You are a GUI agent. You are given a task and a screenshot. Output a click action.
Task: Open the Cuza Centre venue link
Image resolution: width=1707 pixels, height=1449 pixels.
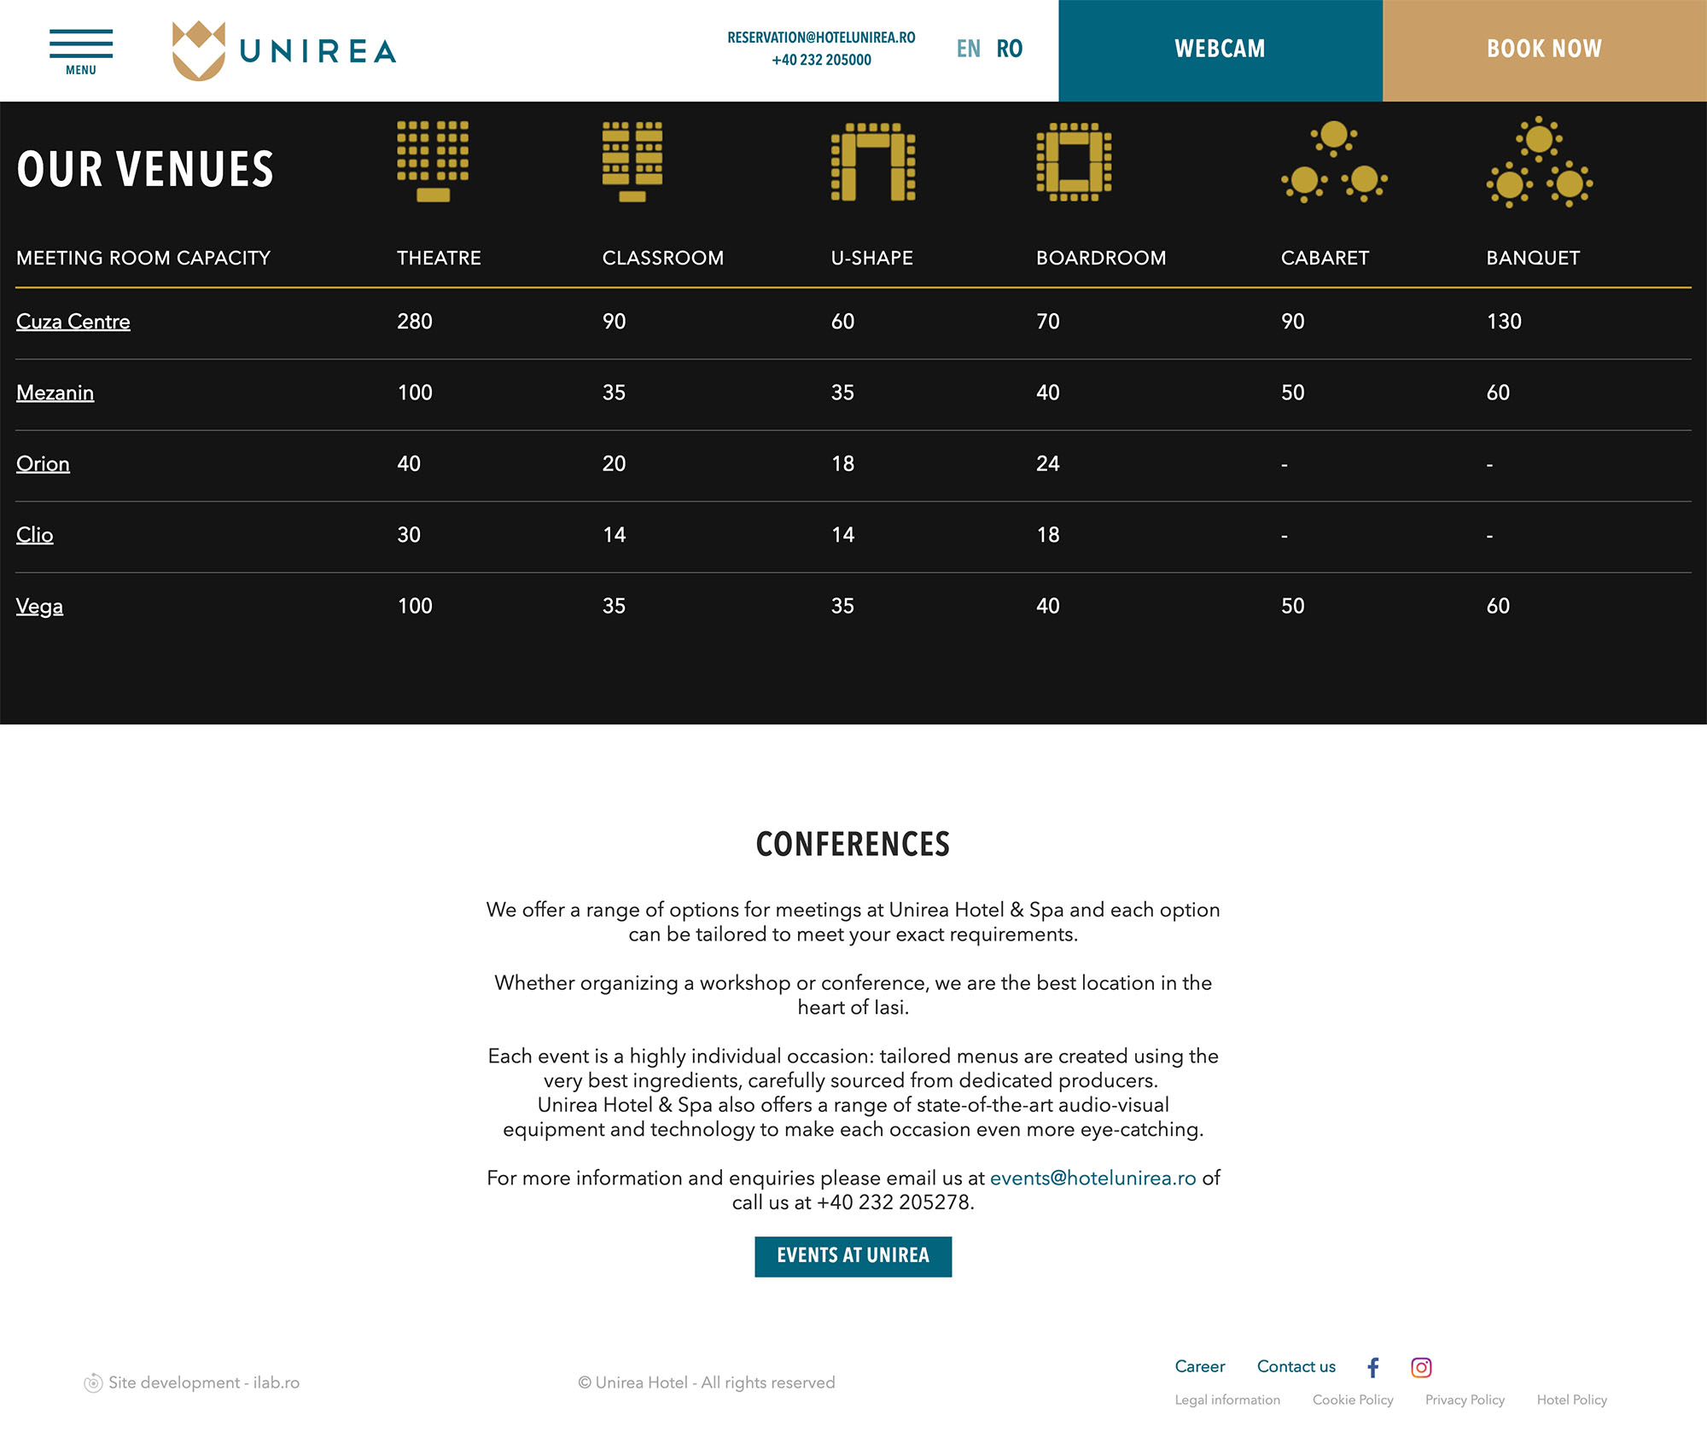pos(73,322)
